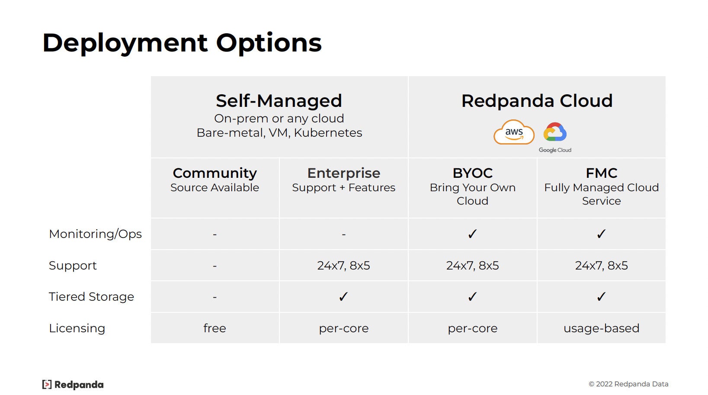Click the BYOC column heading

[472, 173]
